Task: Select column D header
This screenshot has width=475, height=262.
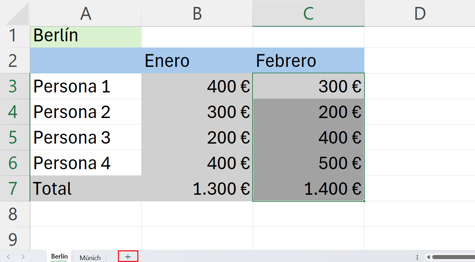Action: (420, 13)
